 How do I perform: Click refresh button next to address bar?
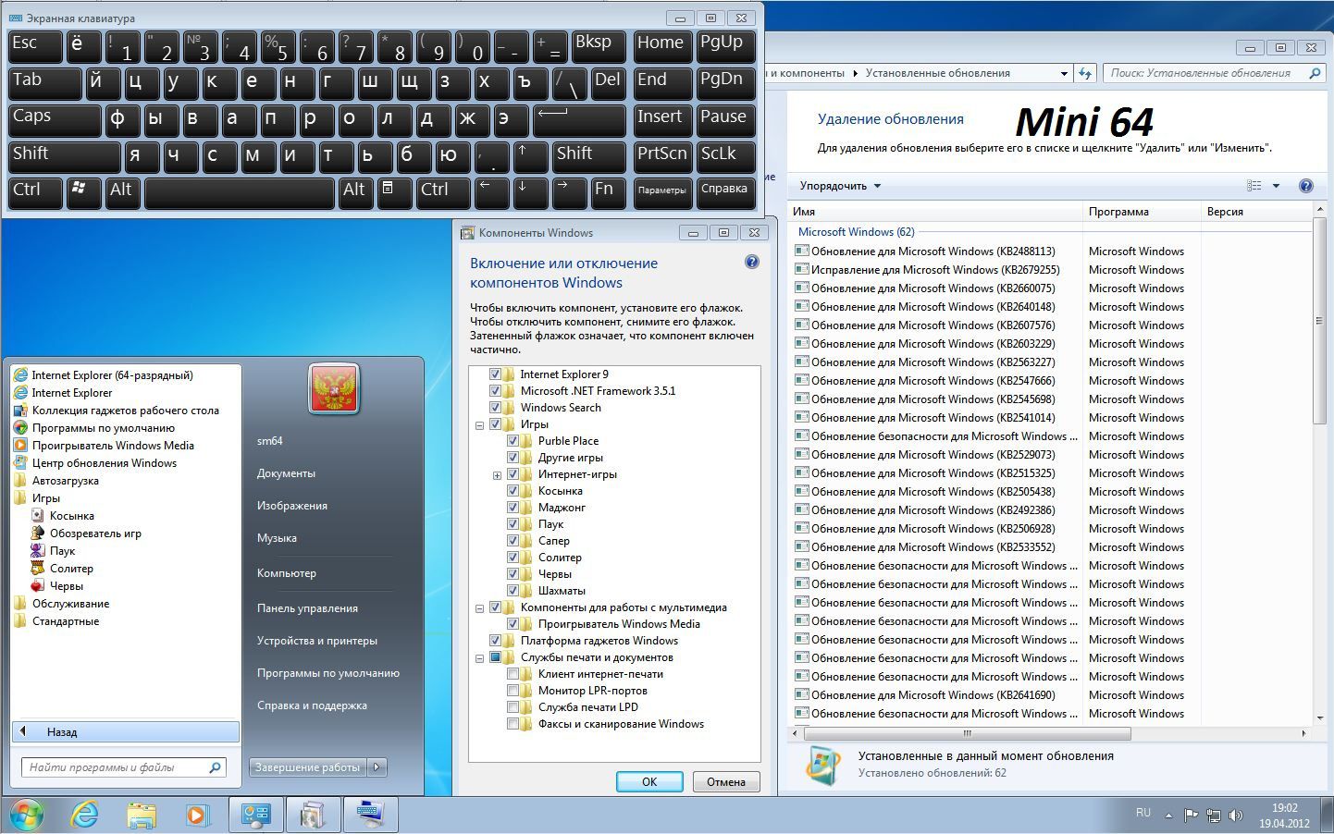coord(1085,73)
